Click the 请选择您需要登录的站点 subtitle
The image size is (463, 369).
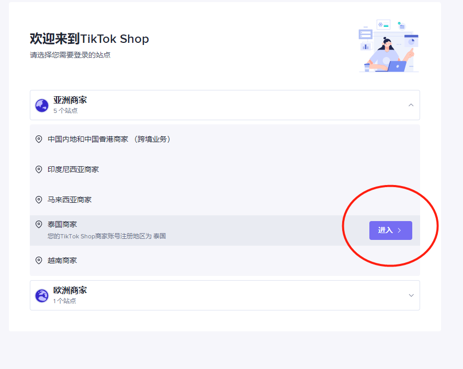(x=70, y=55)
